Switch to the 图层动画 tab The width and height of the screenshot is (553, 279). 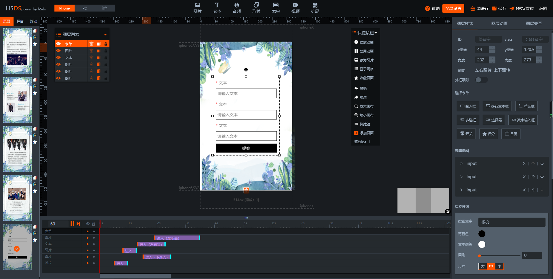pos(499,23)
